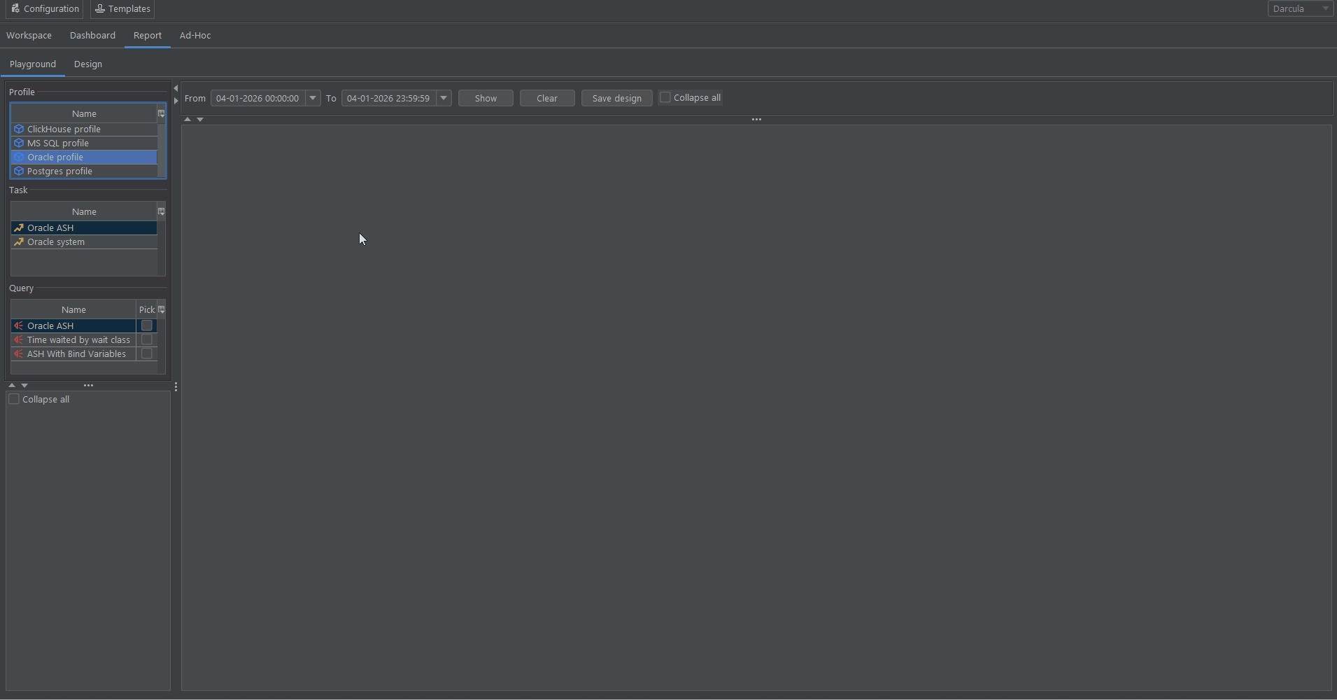Click the ASH With Bind Variables query icon
1337x700 pixels.
(x=19, y=354)
